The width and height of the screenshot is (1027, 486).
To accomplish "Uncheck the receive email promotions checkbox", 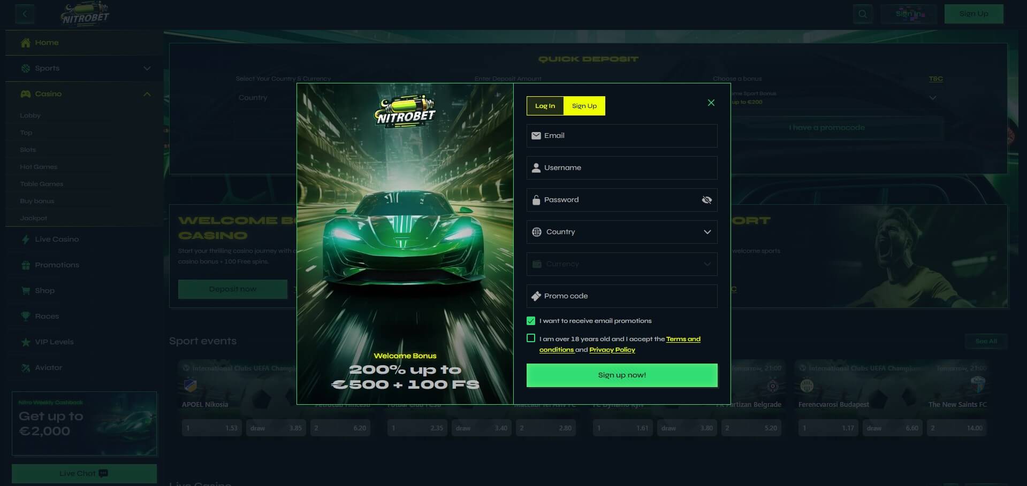I will pos(531,321).
